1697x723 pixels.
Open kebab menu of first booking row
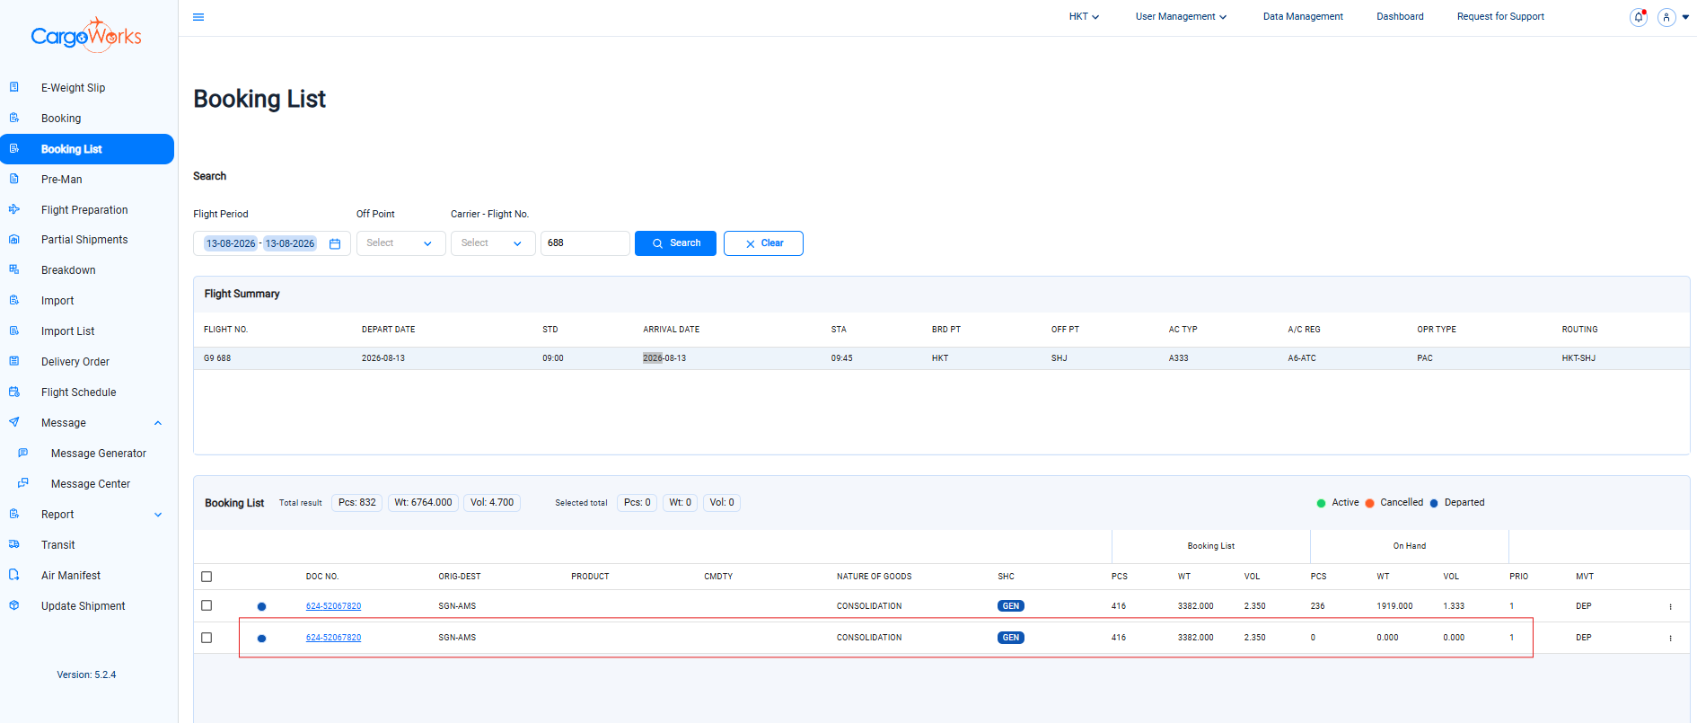1670,606
